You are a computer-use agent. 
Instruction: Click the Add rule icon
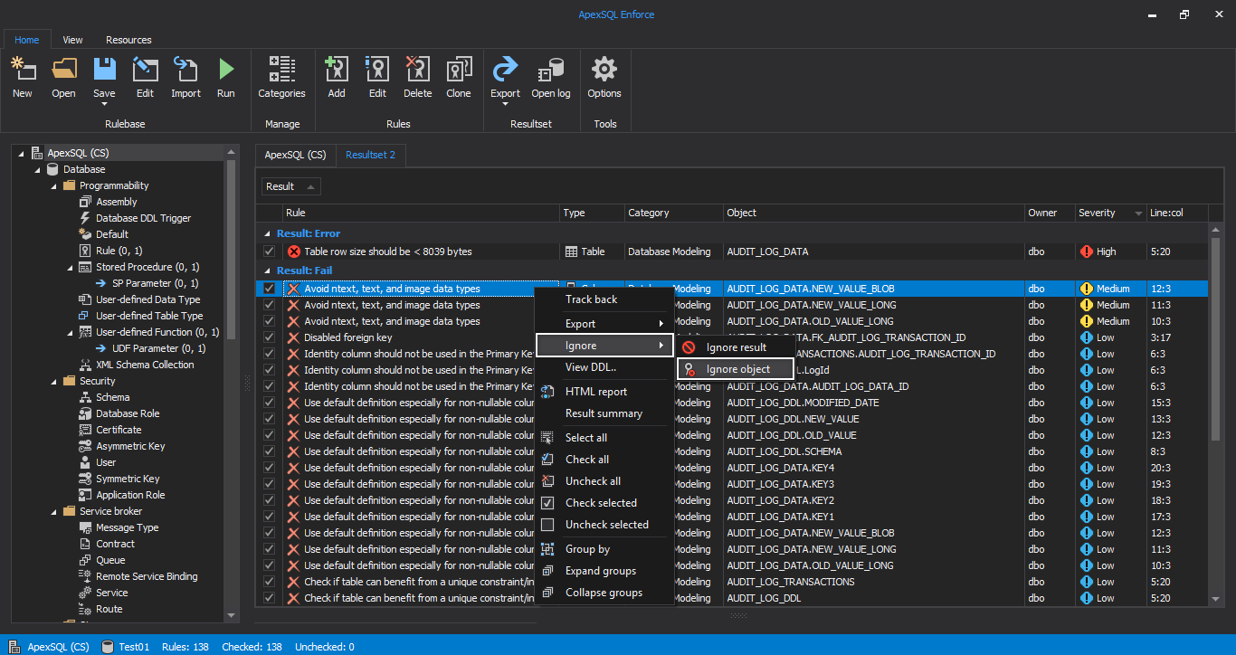pos(337,71)
